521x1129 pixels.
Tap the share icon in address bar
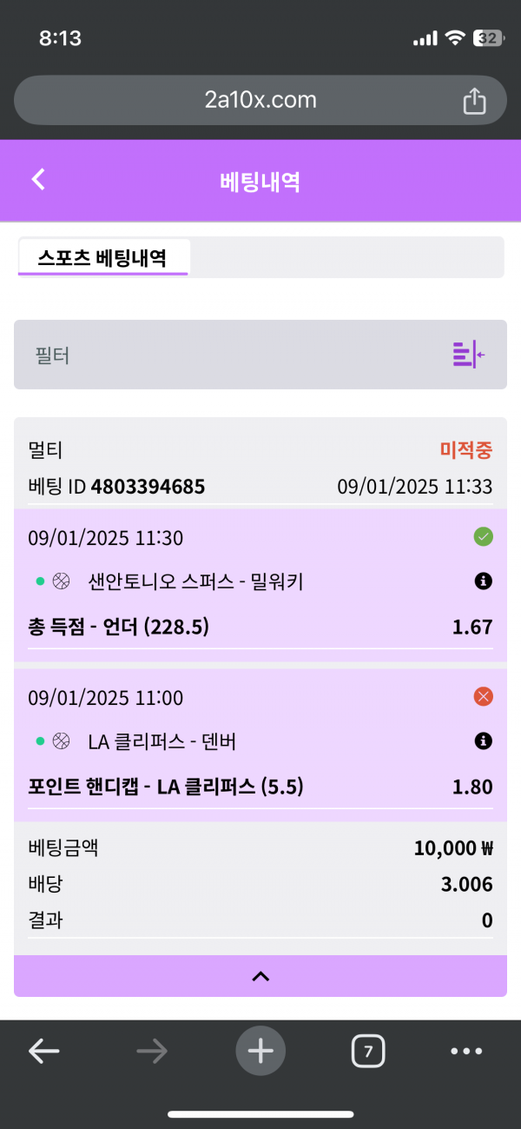click(474, 101)
